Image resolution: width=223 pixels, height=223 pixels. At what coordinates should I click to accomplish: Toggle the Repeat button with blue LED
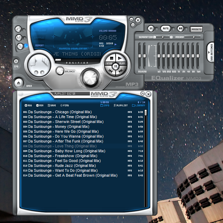(x=20, y=46)
